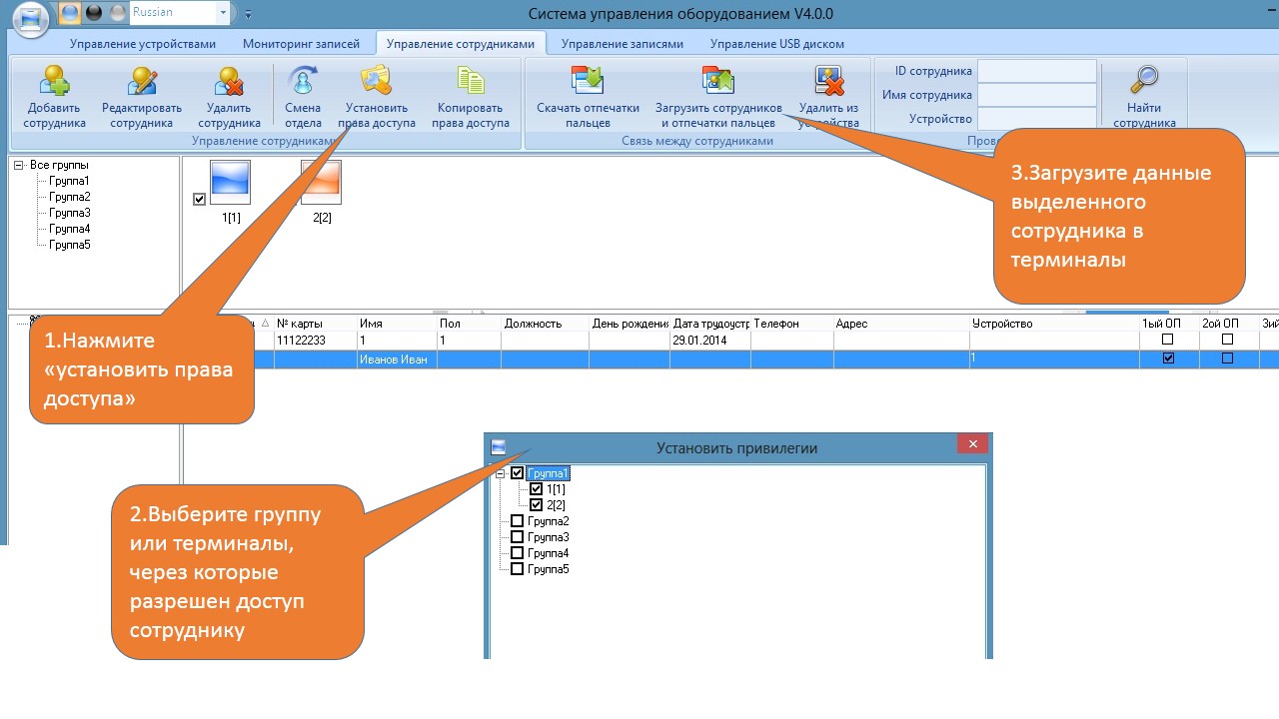Click Загрузить сотрудников и отпечатки пальцев
The image size is (1279, 719).
718,97
